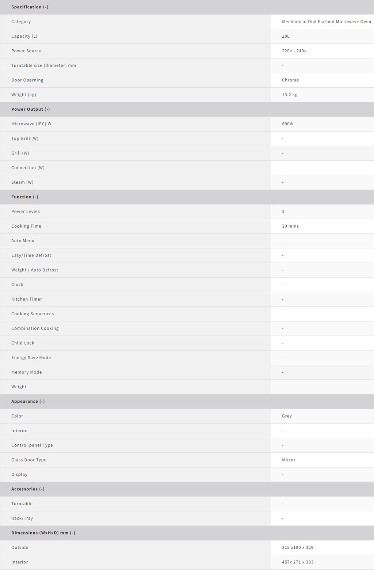Viewport: 374px width, 570px height.
Task: Click the Mechanical Dial Flatbed Microwave Oven value
Action: click(x=326, y=22)
